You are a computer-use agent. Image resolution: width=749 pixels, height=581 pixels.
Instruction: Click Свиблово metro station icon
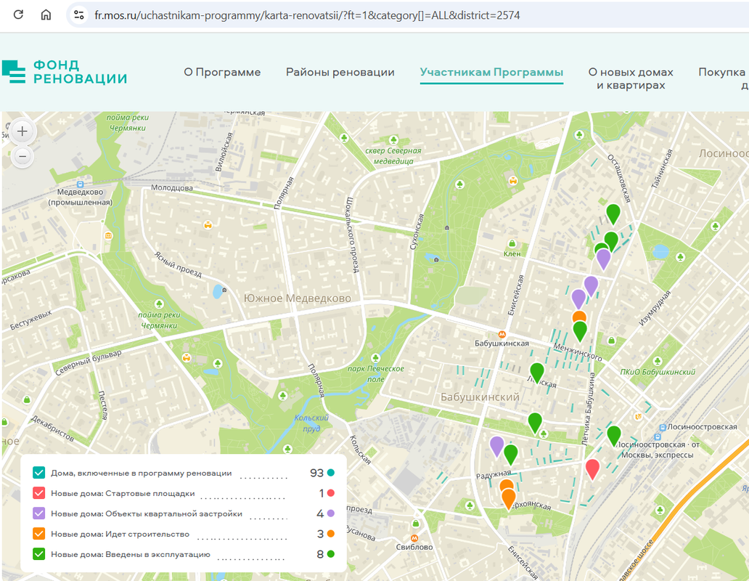point(414,538)
